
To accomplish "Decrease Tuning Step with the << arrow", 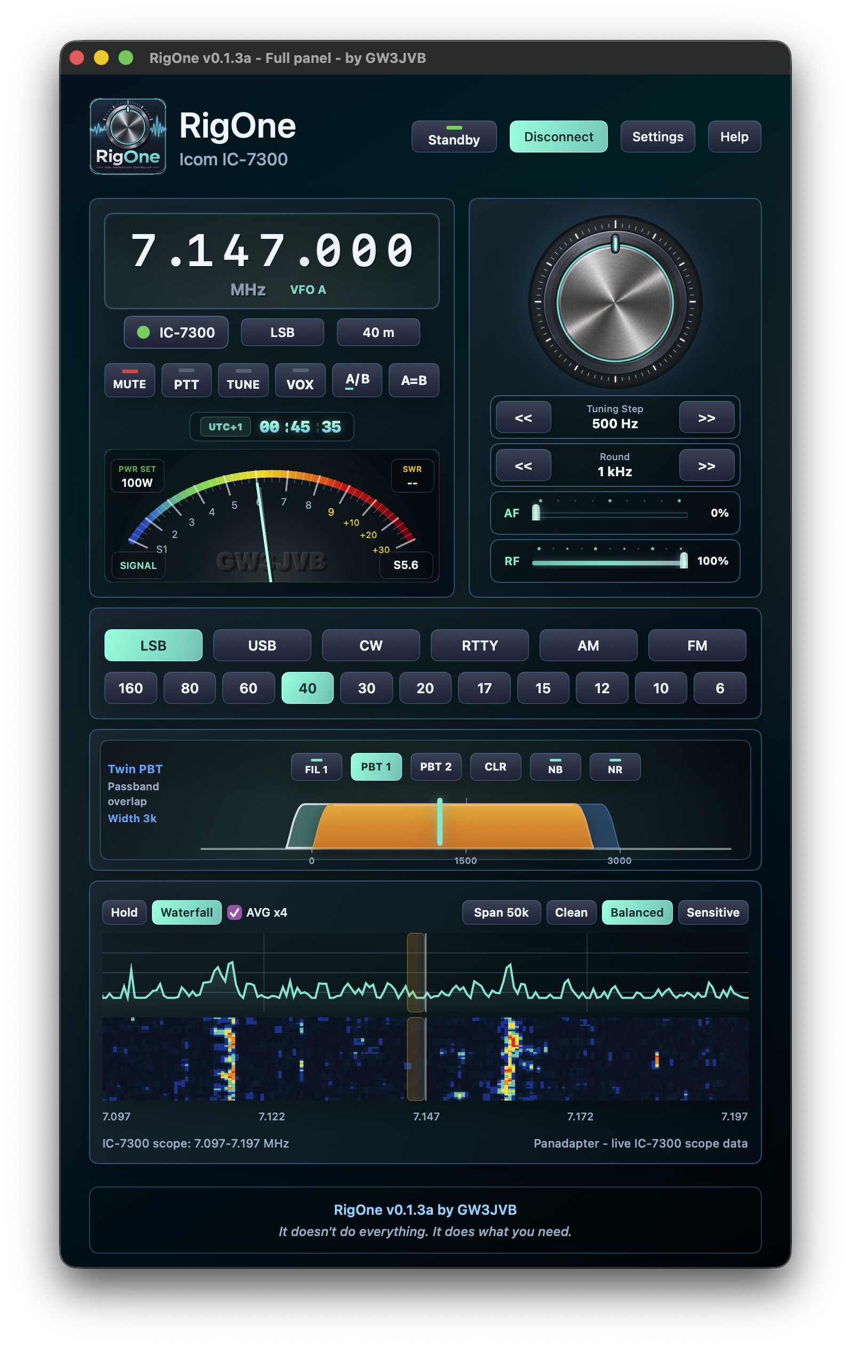I will pyautogui.click(x=523, y=418).
